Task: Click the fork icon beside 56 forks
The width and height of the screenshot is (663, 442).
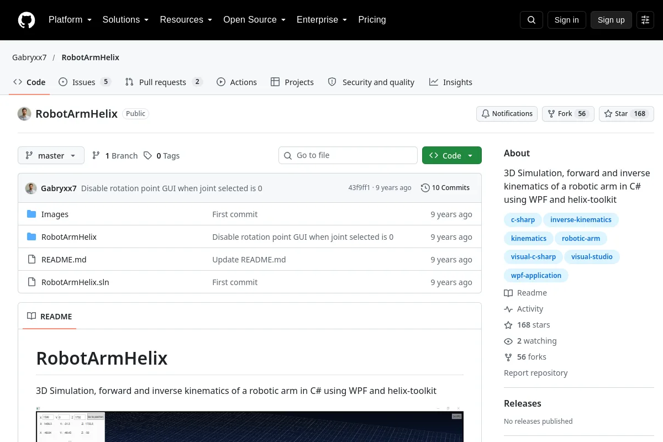Action: click(508, 357)
